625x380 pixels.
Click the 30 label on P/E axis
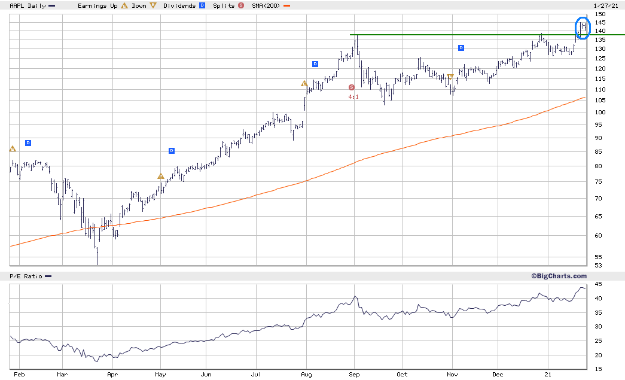[598, 327]
